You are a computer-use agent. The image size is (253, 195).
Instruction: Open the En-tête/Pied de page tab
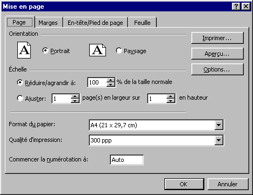pyautogui.click(x=95, y=23)
